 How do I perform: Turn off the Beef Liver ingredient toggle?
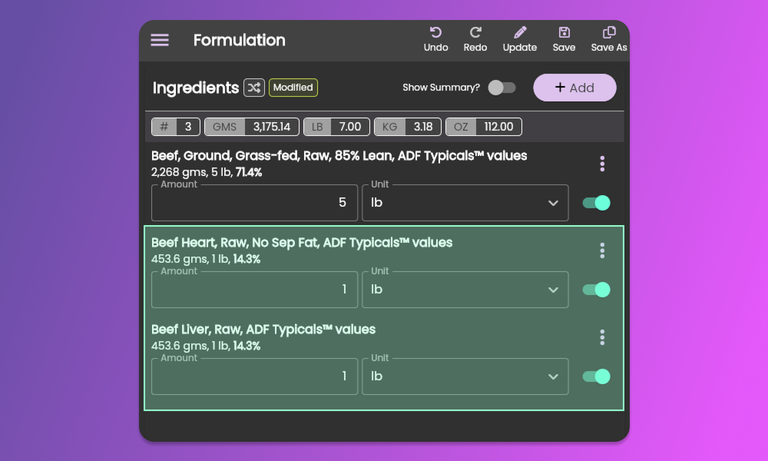pyautogui.click(x=596, y=376)
